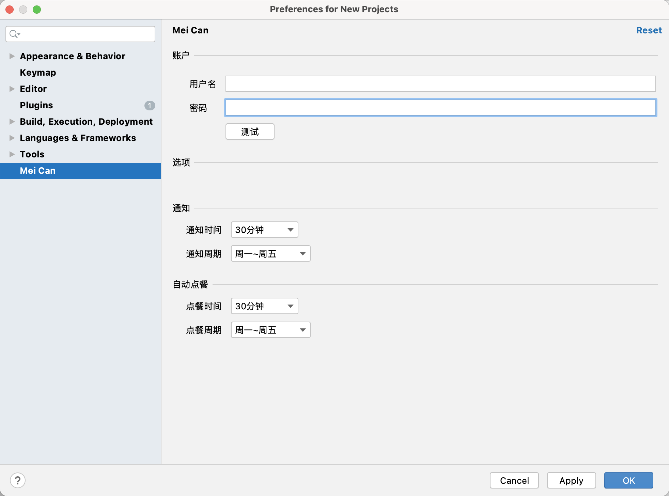The image size is (669, 496).
Task: Open the 点餐时间 dropdown
Action: (x=264, y=306)
